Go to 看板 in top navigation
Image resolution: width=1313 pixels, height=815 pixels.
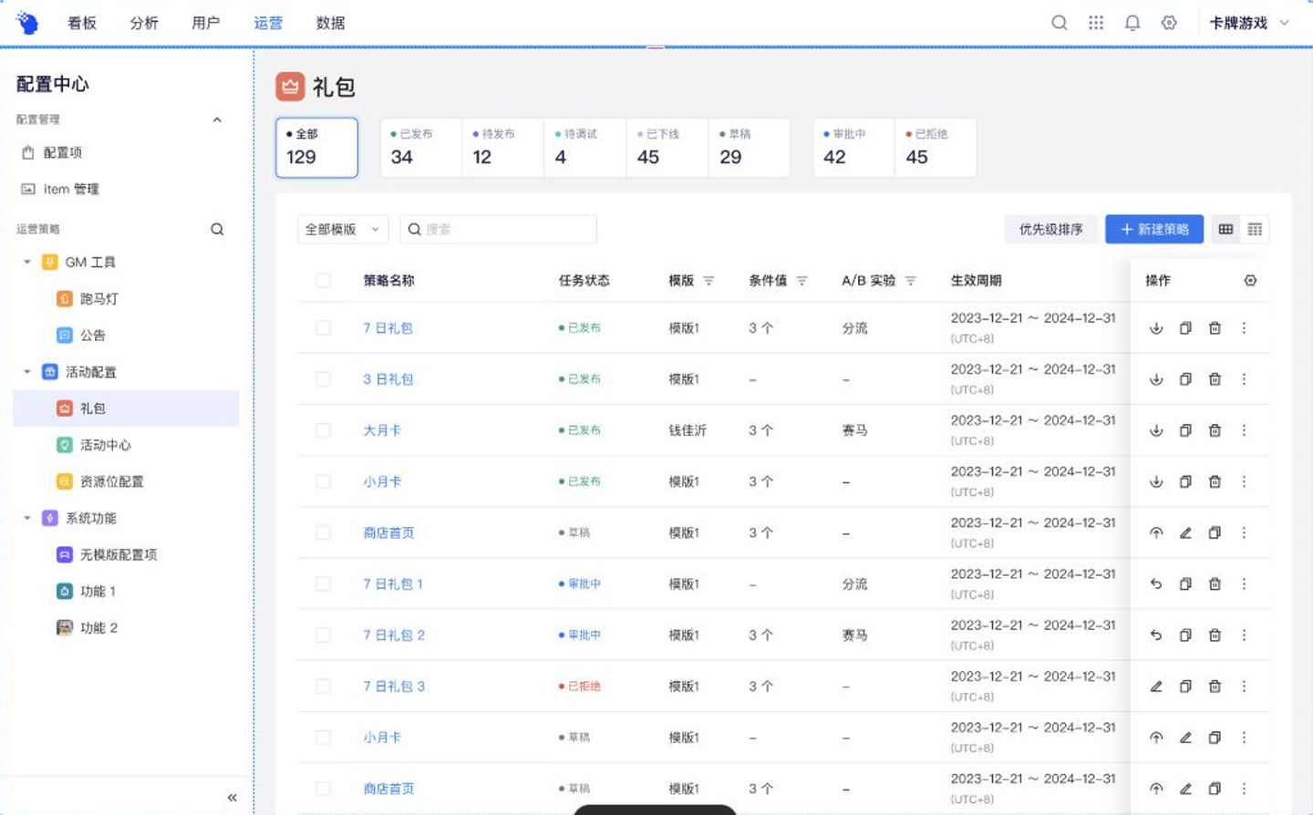click(82, 23)
